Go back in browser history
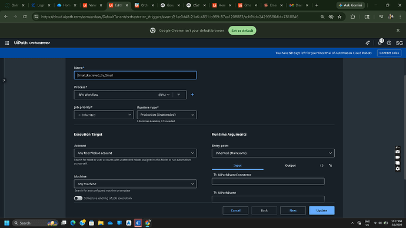This screenshot has width=406, height=228. pos(6,17)
